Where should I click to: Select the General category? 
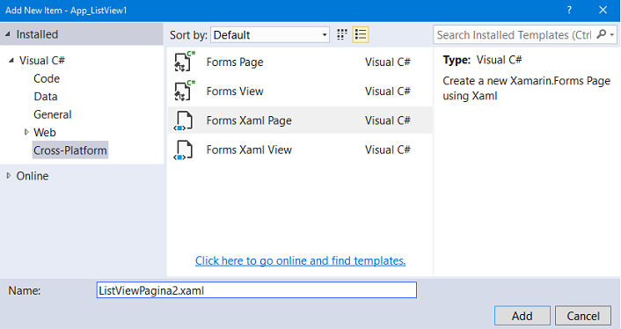tap(53, 114)
